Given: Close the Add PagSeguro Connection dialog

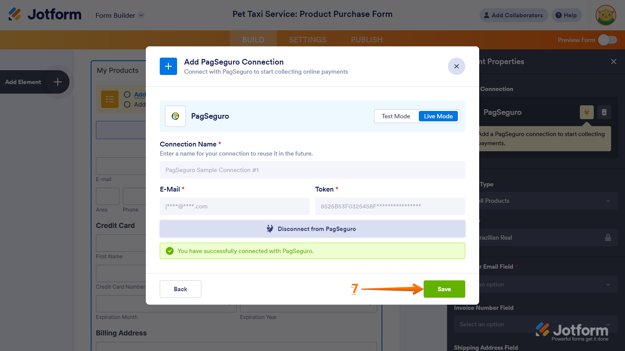Looking at the screenshot, I should click(456, 66).
